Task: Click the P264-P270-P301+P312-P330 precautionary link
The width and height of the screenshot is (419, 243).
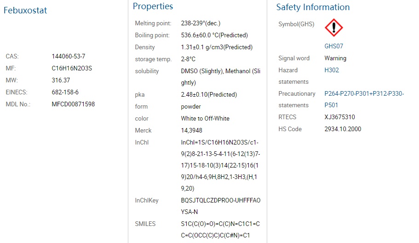Action: pyautogui.click(x=364, y=93)
